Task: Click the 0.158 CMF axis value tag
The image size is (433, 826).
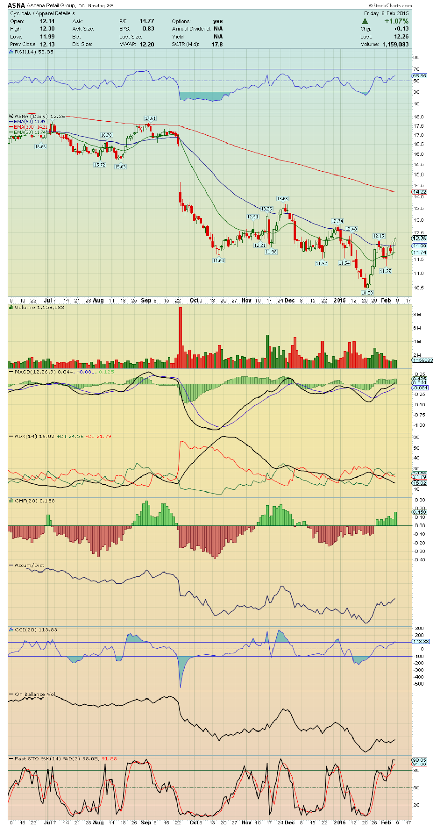Action: 420,512
